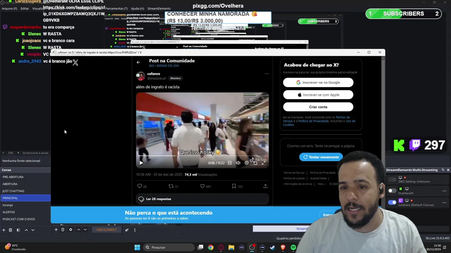
Task: Click the ADD ELEMENT button
Action: pos(106,230)
